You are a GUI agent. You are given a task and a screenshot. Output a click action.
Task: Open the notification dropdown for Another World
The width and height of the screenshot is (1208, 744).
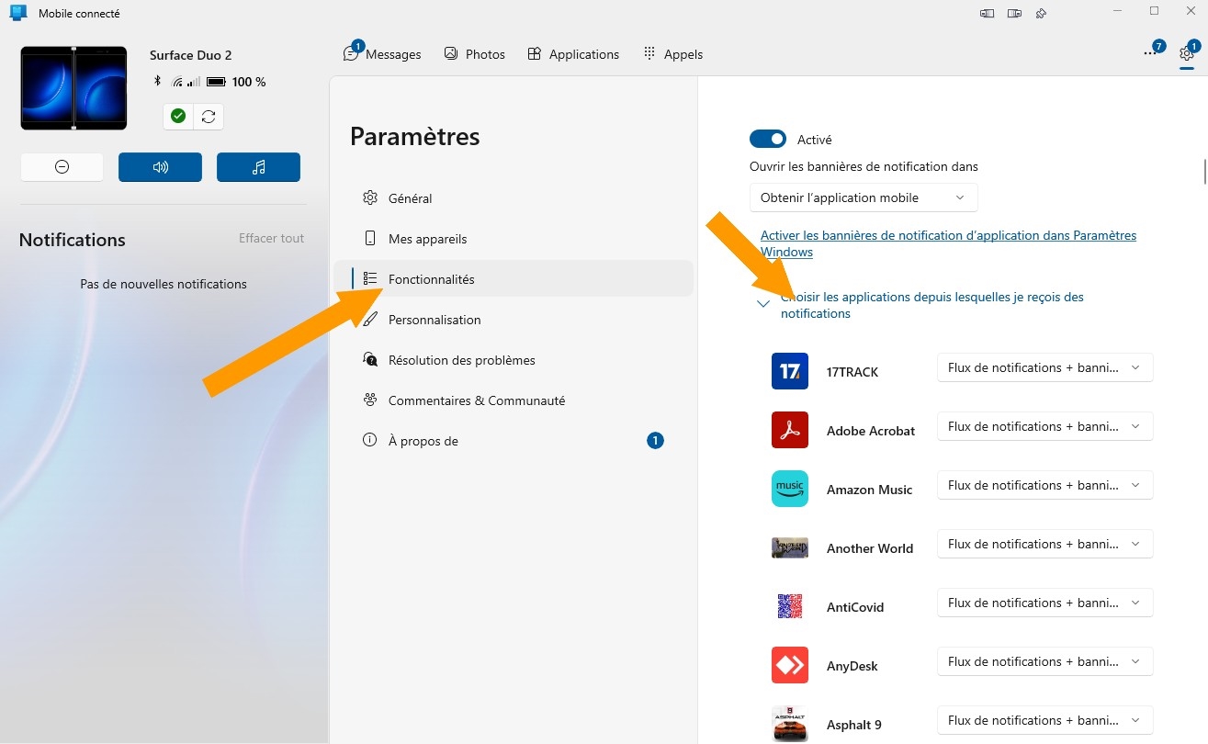(1044, 544)
